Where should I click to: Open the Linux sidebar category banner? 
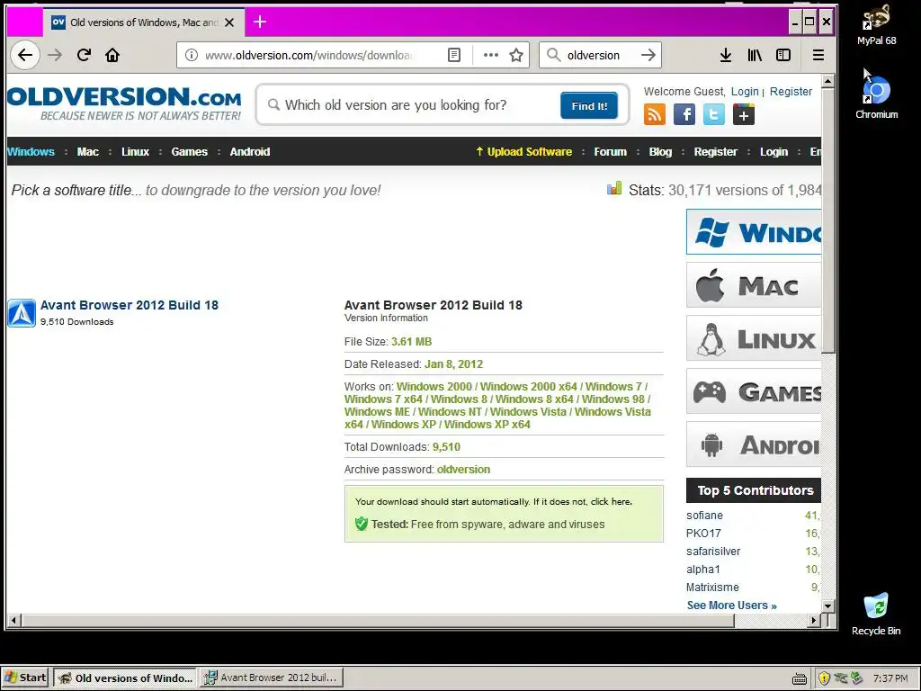pos(754,338)
